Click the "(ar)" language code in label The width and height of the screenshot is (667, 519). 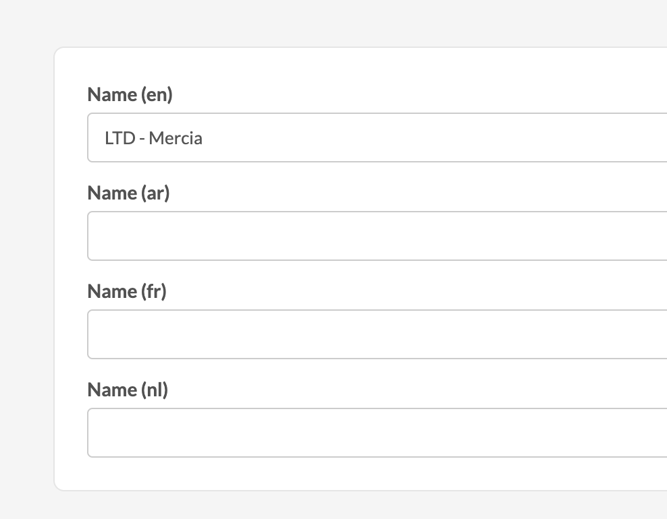pos(155,193)
